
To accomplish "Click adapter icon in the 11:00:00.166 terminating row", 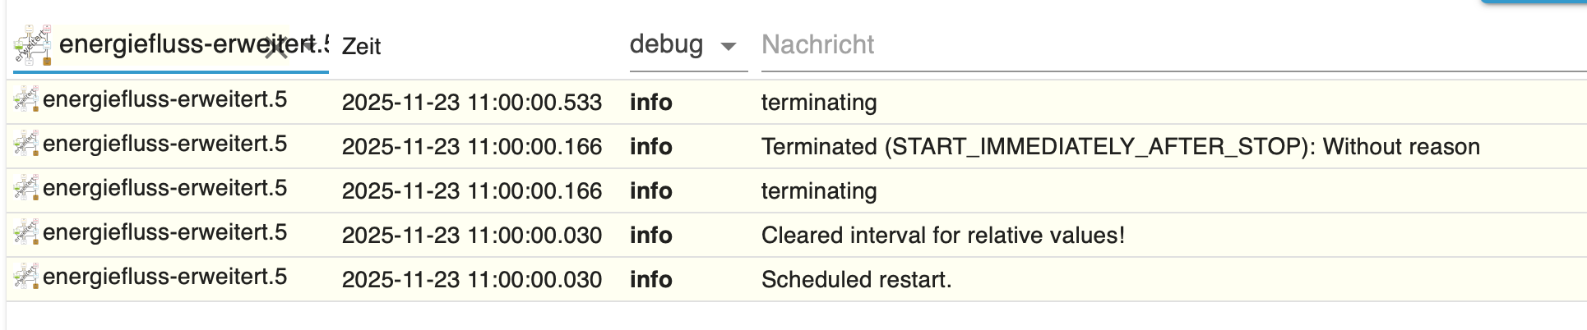I will click(x=25, y=189).
